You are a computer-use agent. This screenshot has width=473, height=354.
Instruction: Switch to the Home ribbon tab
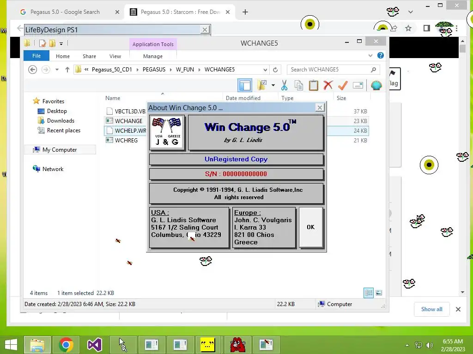click(x=63, y=56)
